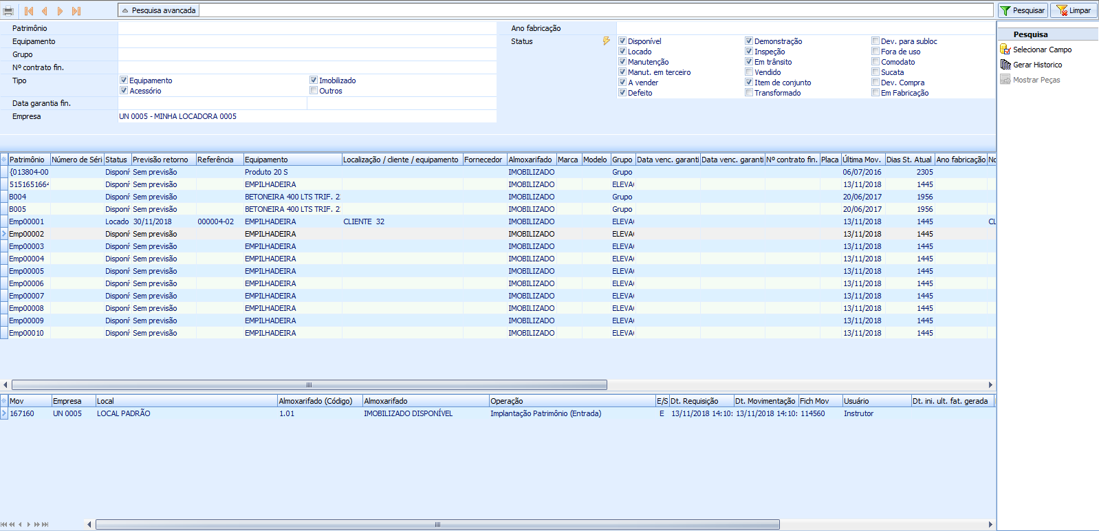Click the Status lightning bolt icon
Image resolution: width=1099 pixels, height=531 pixels.
(x=606, y=41)
